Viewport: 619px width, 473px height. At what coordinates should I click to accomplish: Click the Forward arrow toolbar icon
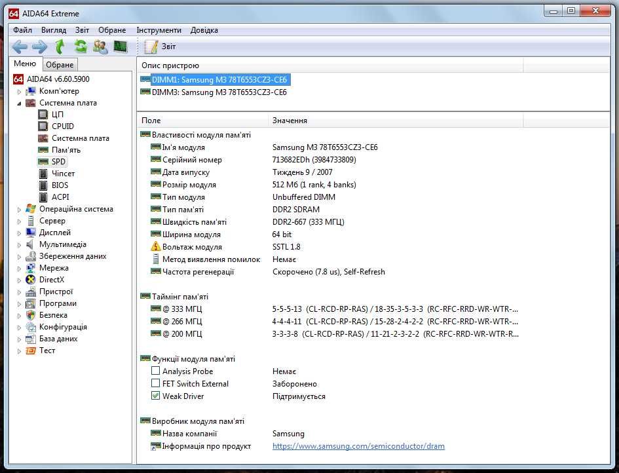click(x=39, y=47)
